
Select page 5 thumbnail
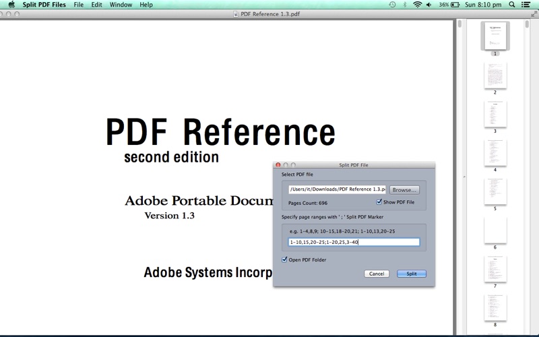[495, 191]
